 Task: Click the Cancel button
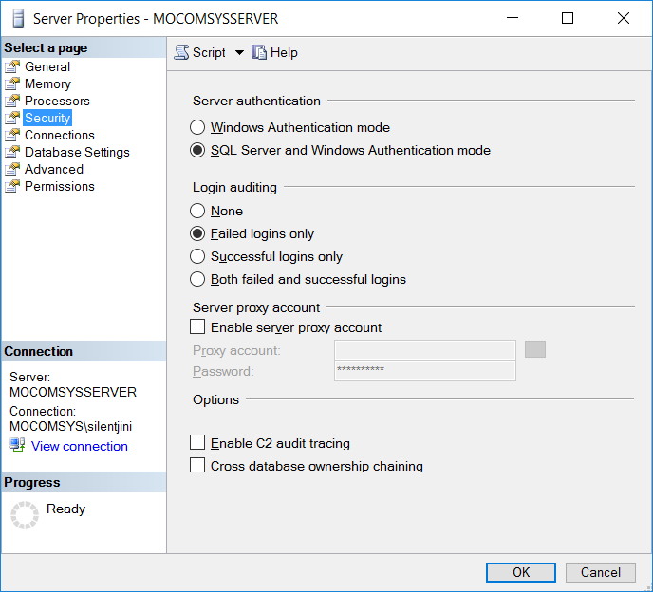click(601, 572)
